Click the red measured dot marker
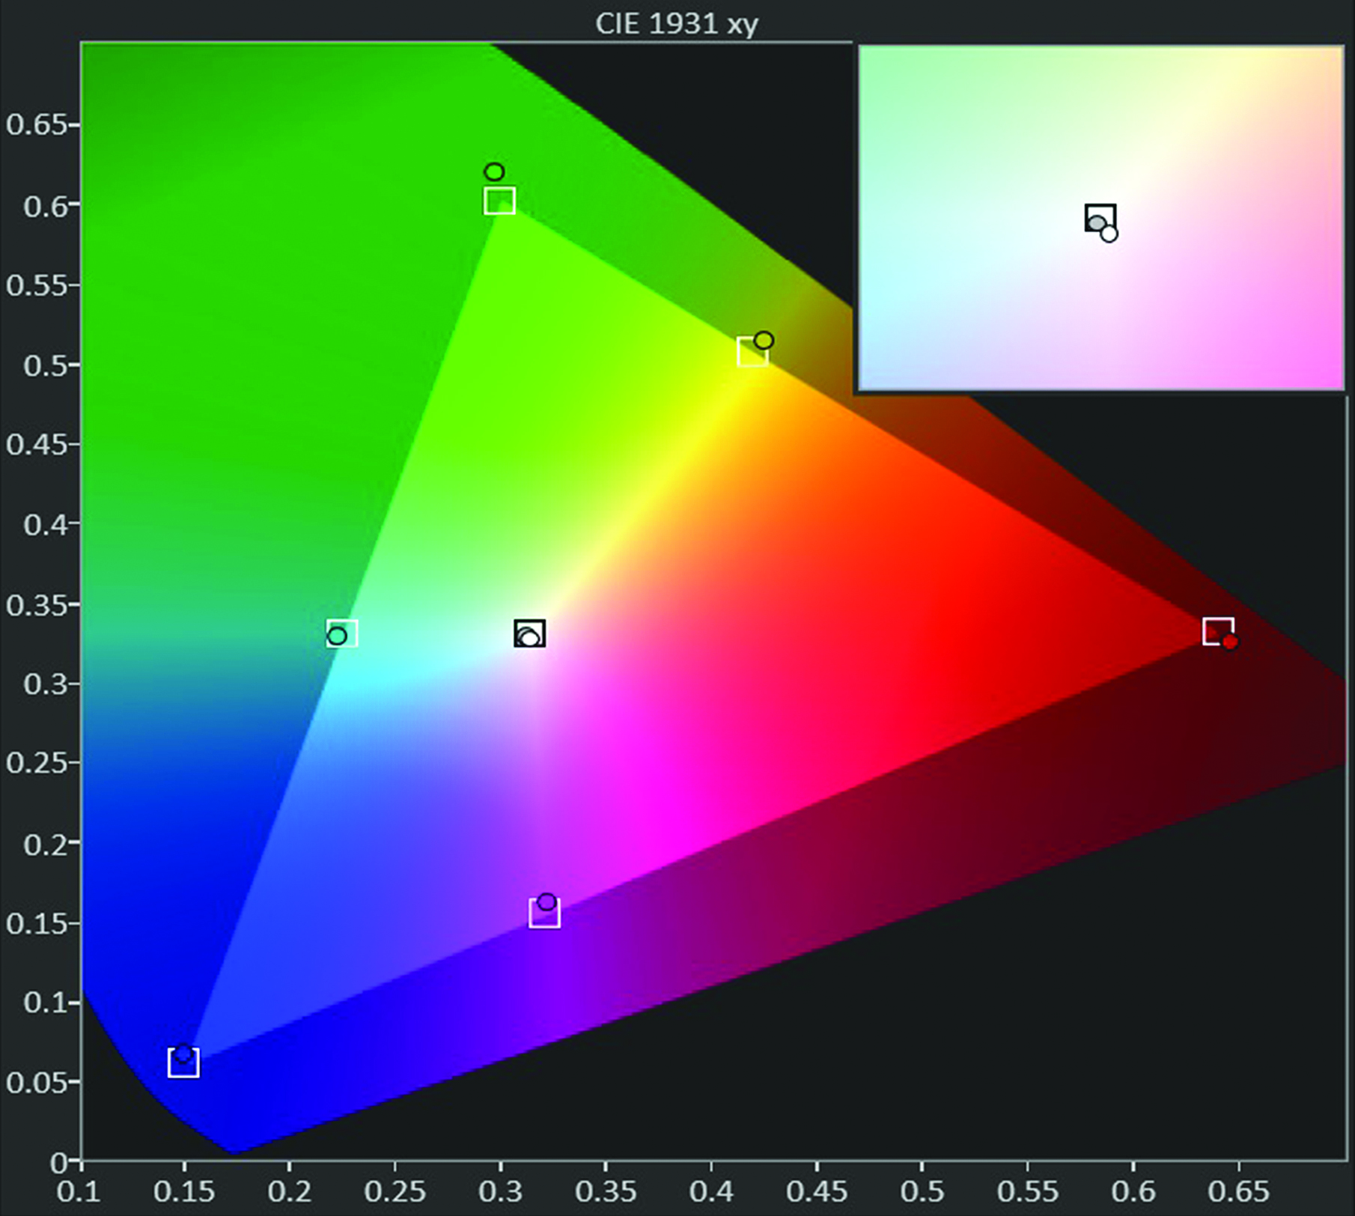 click(x=1230, y=642)
